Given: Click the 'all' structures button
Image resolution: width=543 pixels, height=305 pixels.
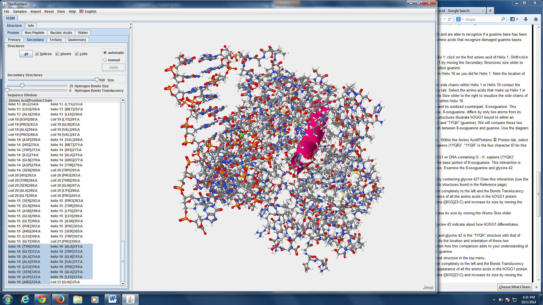Looking at the screenshot, I should tap(26, 54).
